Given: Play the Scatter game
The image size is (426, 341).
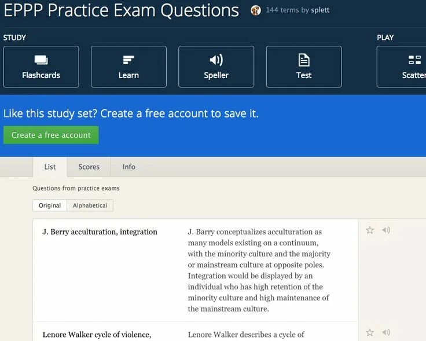Looking at the screenshot, I should pyautogui.click(x=402, y=67).
